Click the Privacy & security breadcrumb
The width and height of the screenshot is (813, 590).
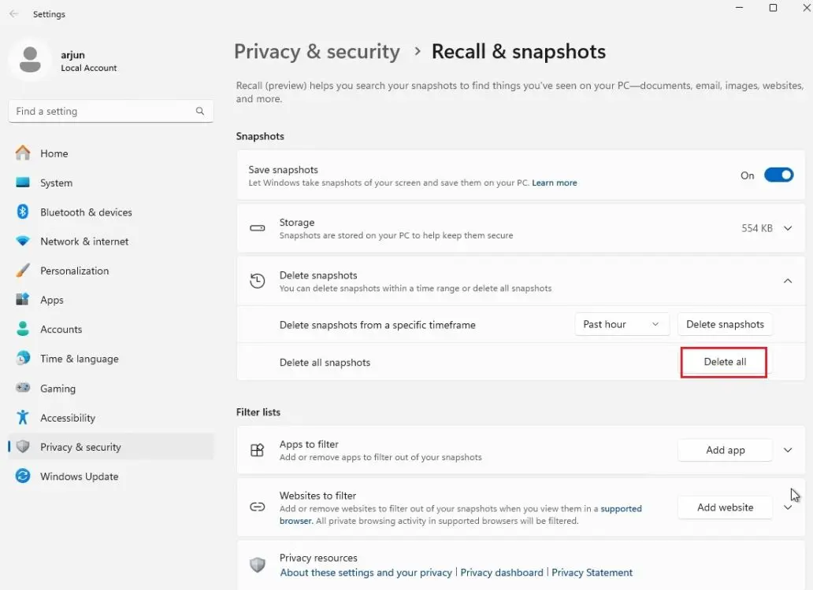pos(317,52)
